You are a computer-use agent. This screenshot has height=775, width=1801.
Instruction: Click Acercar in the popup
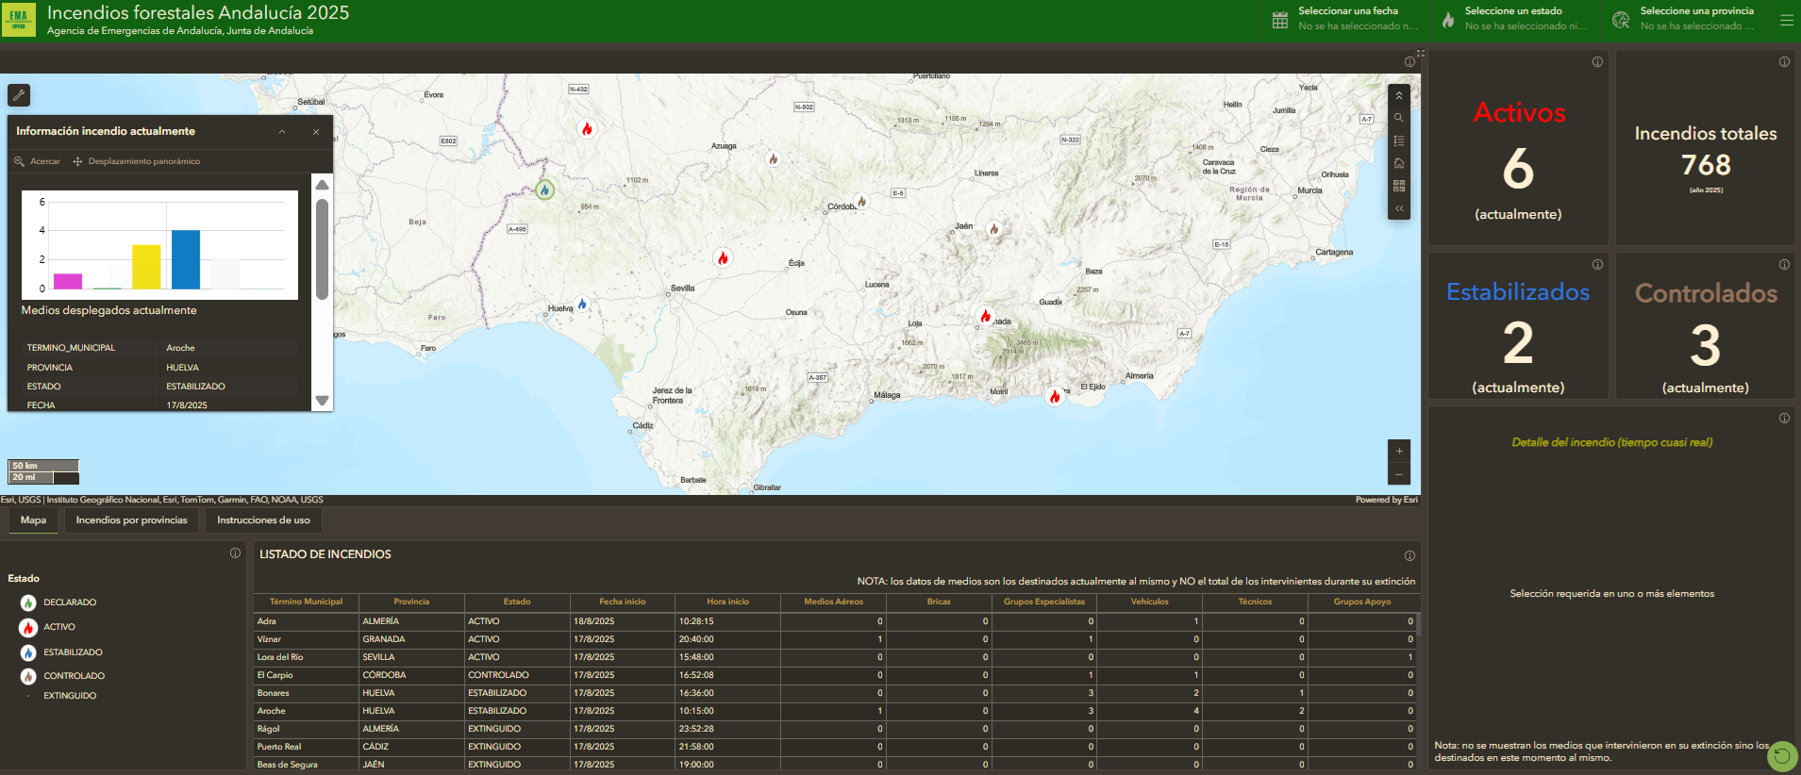(x=37, y=161)
